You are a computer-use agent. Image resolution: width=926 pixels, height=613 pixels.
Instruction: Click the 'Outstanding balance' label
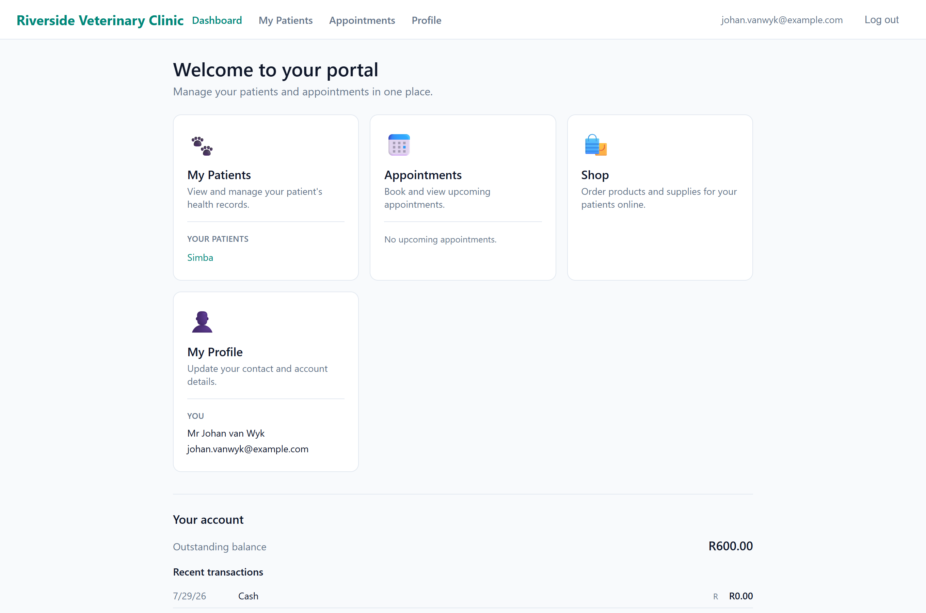(x=220, y=547)
